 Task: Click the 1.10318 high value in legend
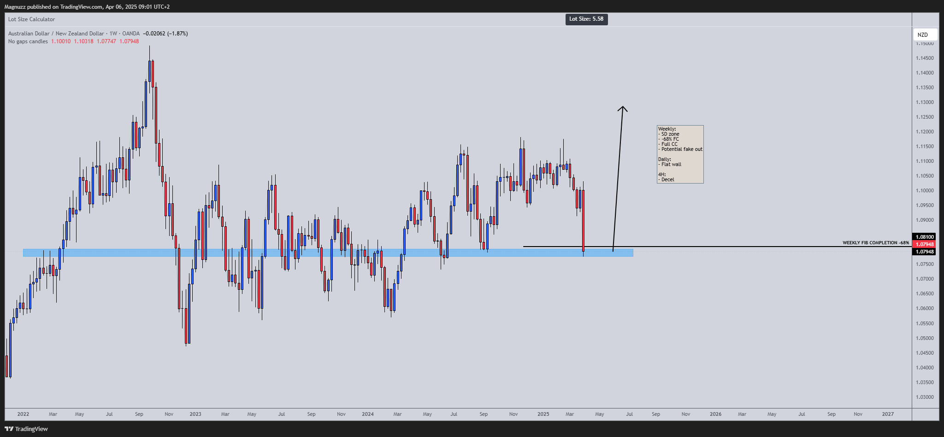pyautogui.click(x=83, y=41)
